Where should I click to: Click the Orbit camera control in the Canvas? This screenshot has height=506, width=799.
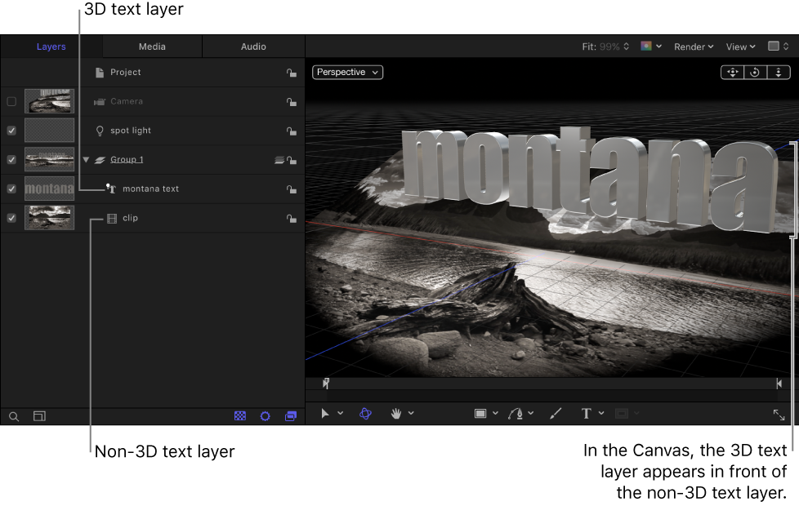[x=754, y=72]
